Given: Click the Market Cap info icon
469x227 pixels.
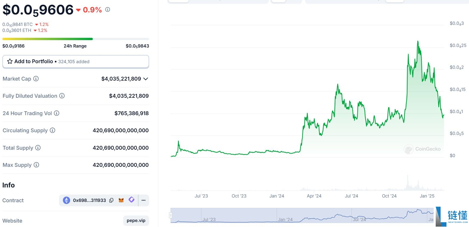Looking at the screenshot, I should (x=36, y=79).
